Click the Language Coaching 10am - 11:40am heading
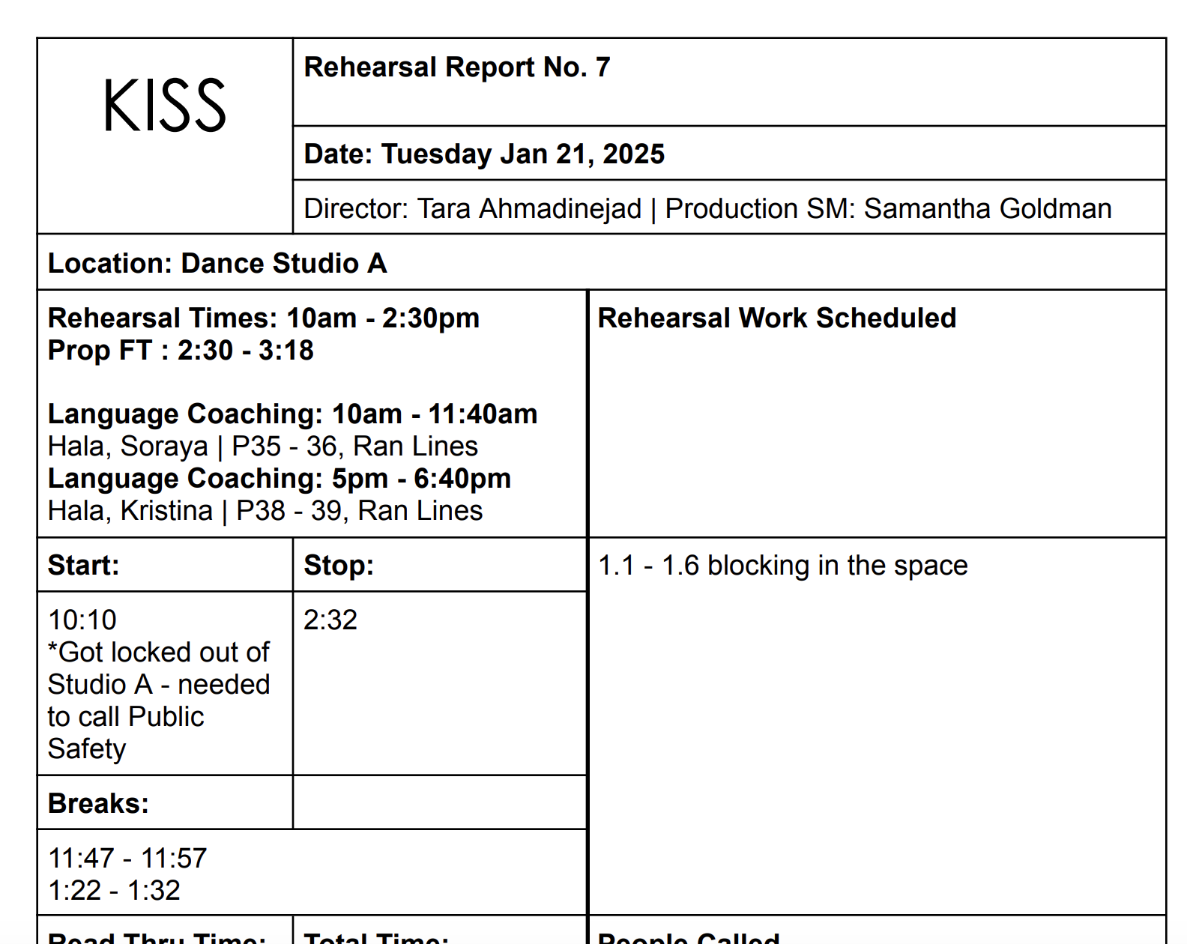 pos(292,414)
